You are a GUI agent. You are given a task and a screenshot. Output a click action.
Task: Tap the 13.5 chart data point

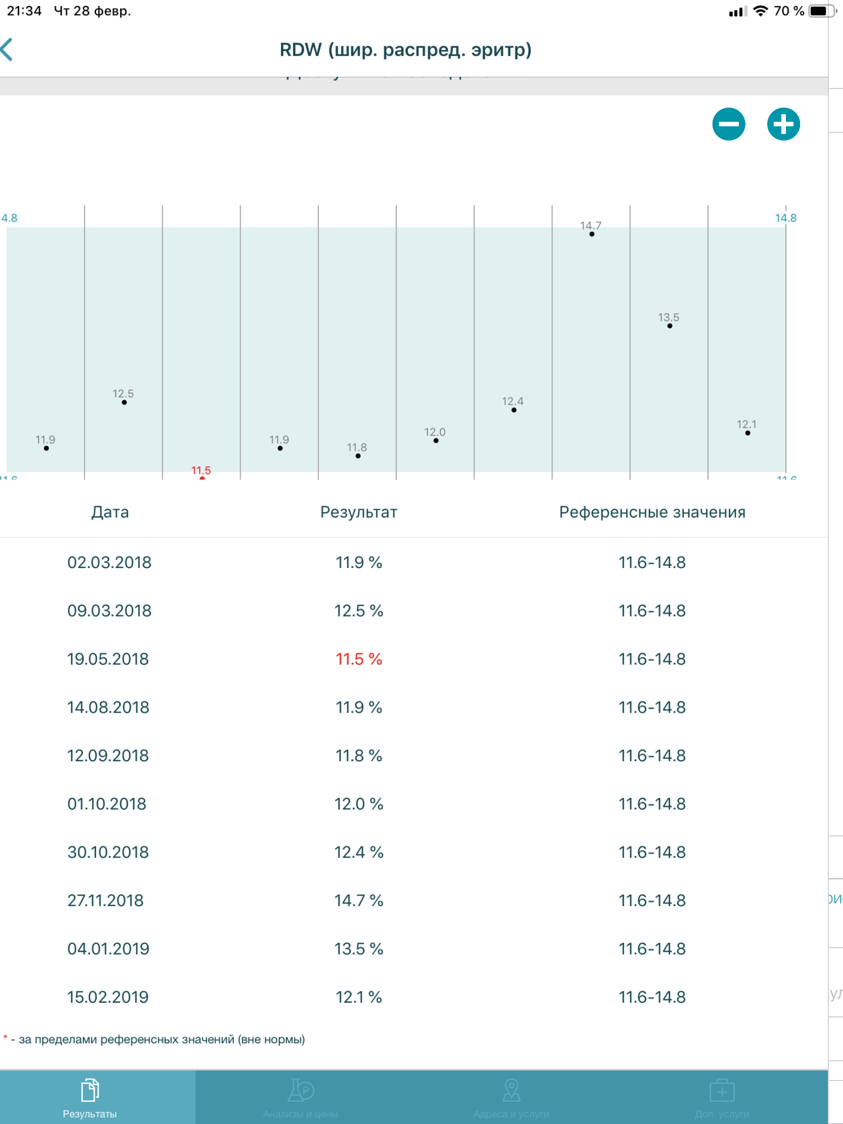click(670, 325)
